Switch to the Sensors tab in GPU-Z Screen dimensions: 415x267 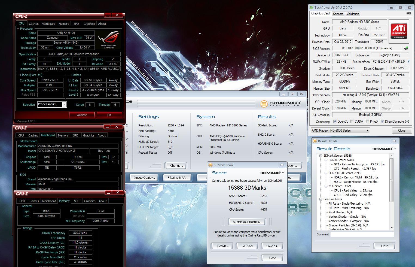pos(338,14)
